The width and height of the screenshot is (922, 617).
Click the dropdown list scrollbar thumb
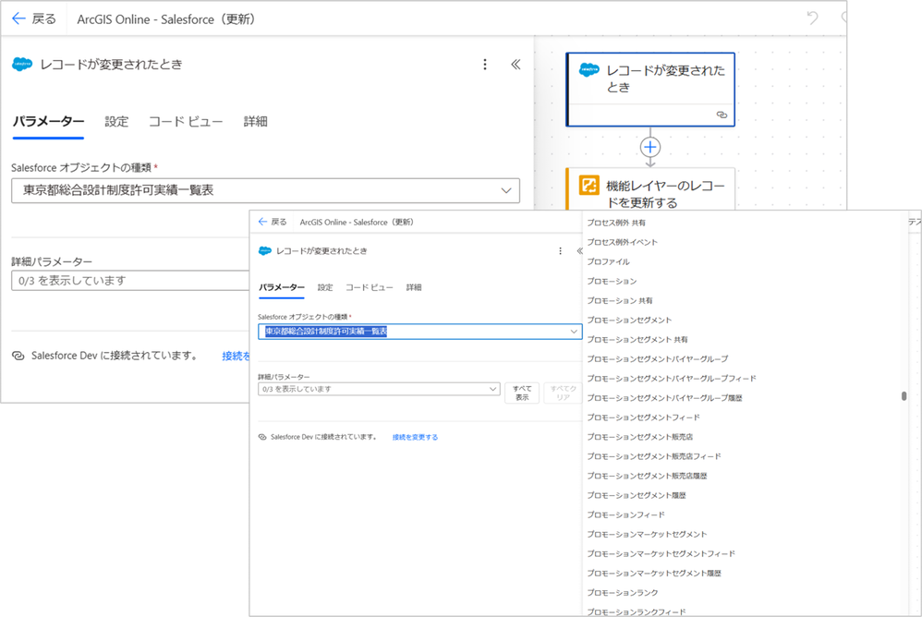click(x=904, y=396)
